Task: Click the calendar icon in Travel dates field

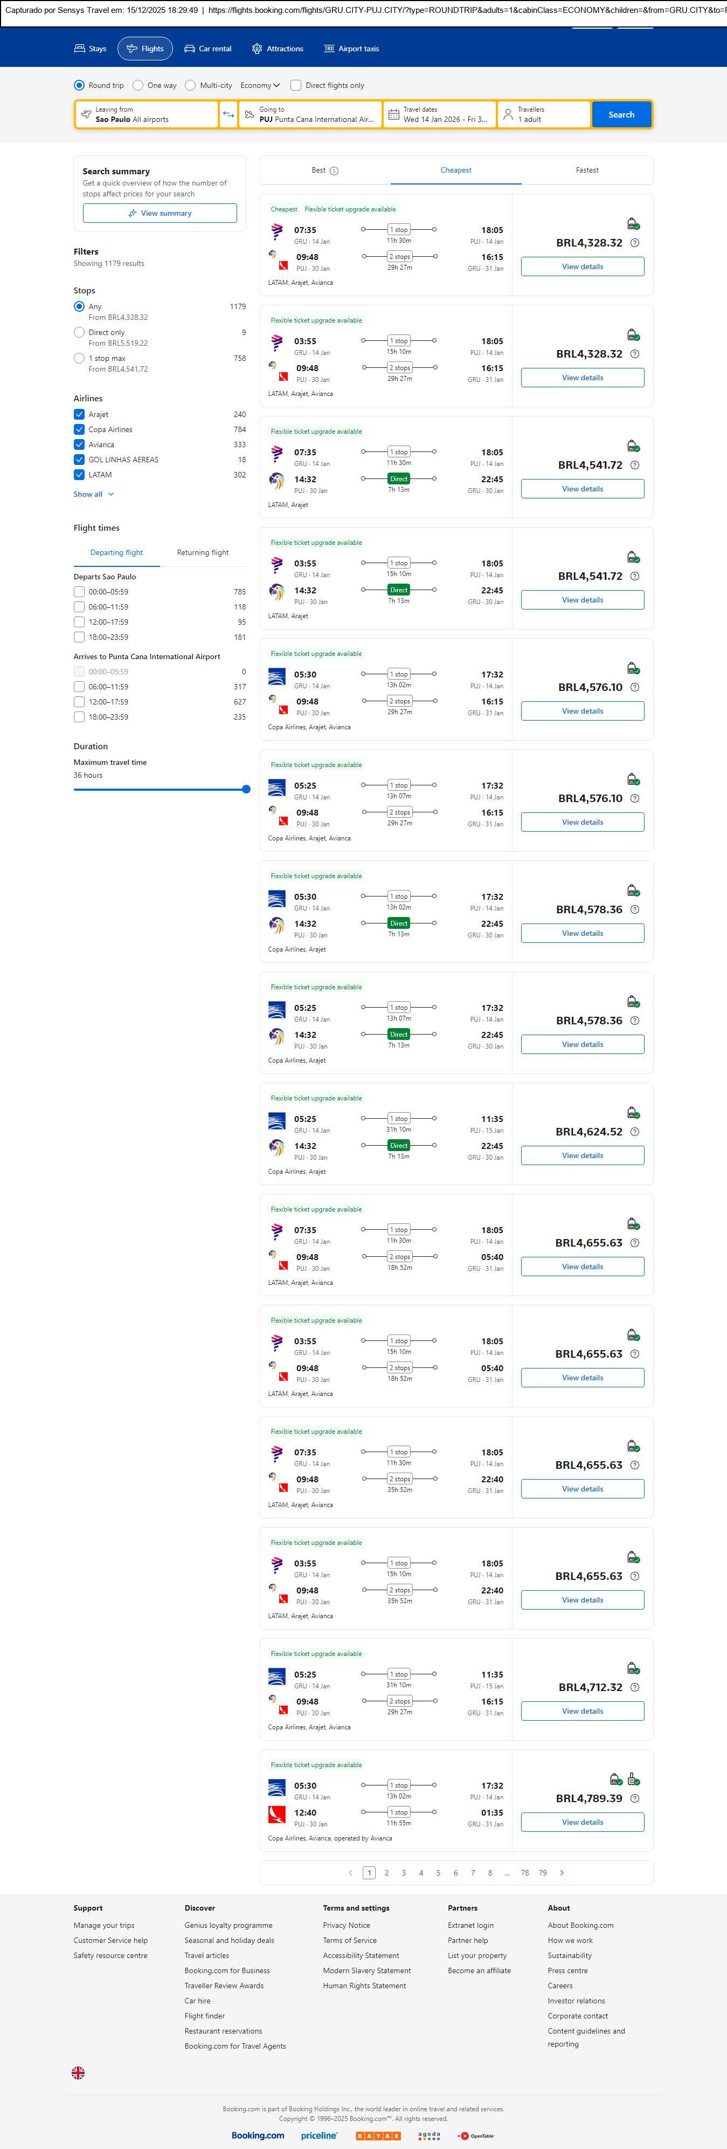Action: click(x=393, y=114)
